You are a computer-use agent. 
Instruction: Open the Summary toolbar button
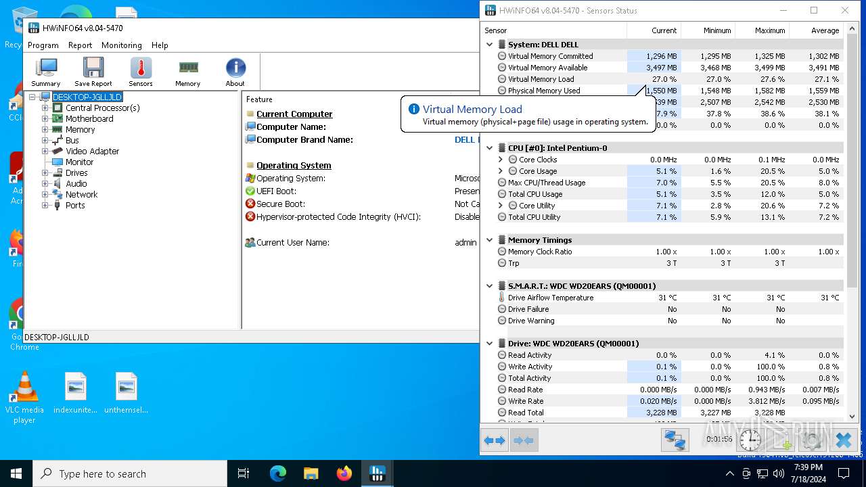click(x=46, y=72)
